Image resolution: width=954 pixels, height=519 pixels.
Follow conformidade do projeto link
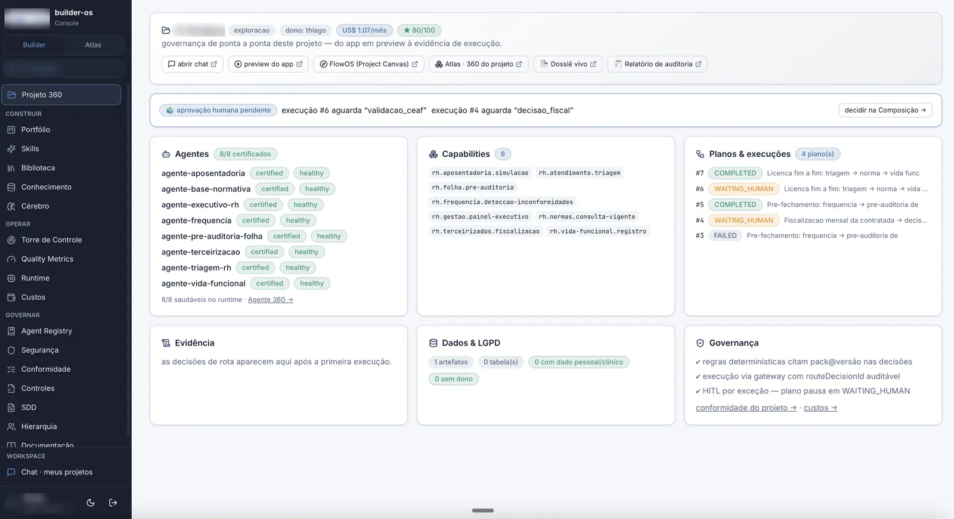pos(746,408)
